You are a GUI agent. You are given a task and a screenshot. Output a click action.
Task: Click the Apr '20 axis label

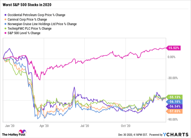[44, 126]
